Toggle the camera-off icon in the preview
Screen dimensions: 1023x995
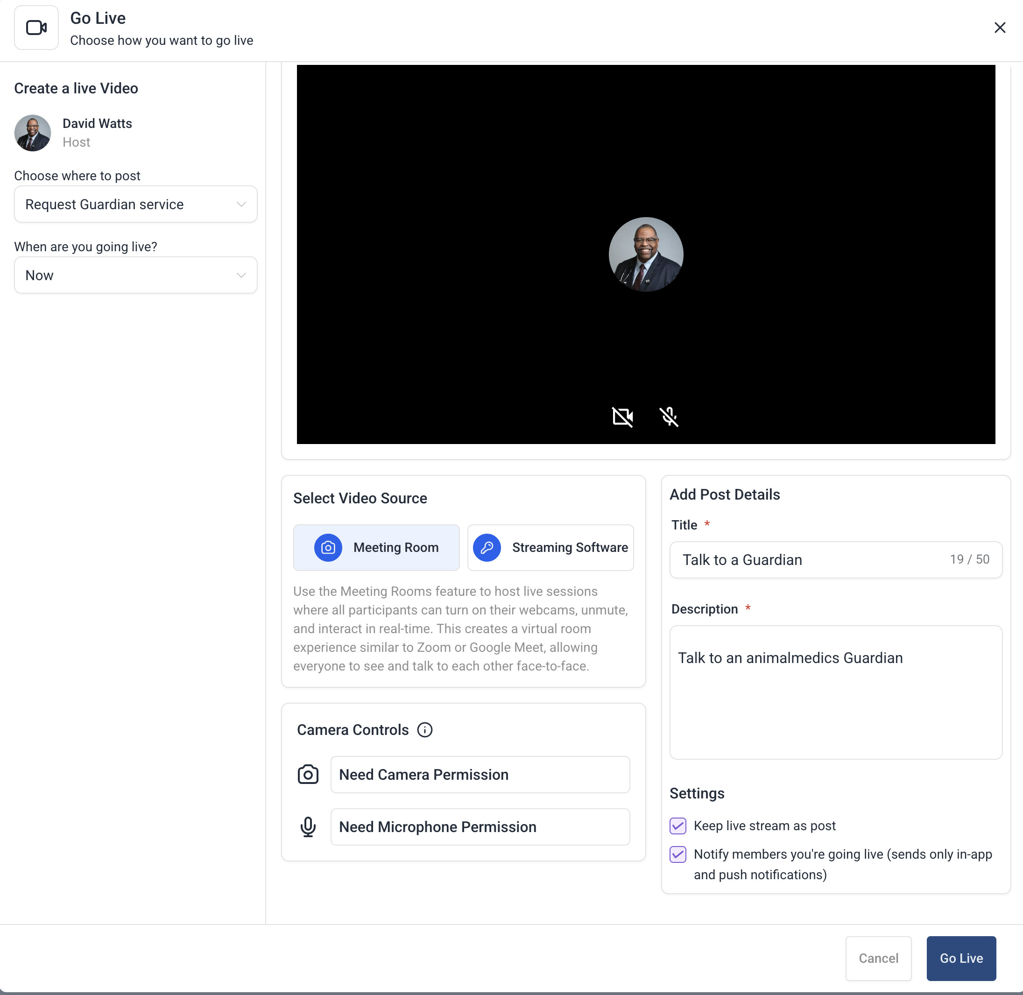(622, 416)
